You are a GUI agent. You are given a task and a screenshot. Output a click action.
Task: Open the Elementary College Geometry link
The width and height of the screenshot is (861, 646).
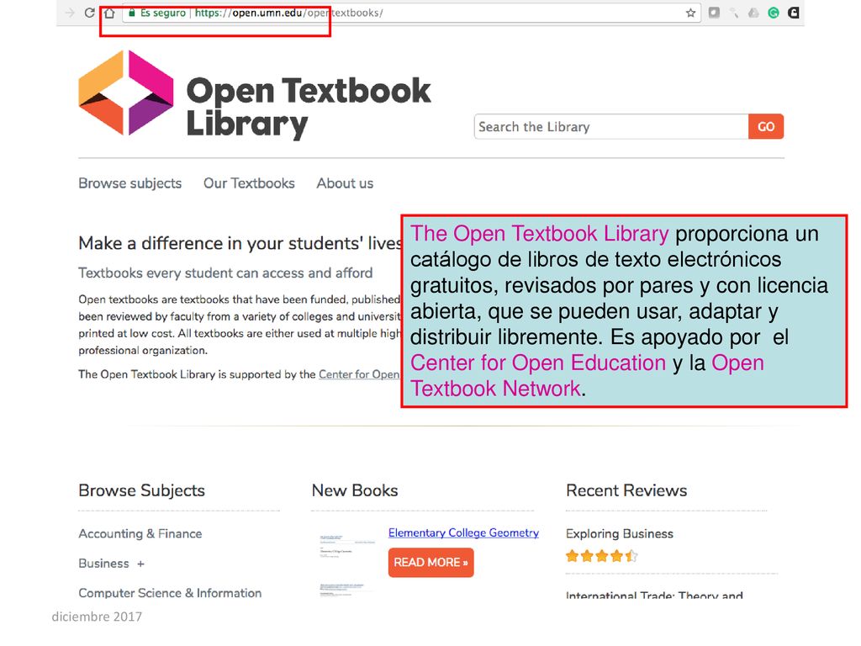point(463,532)
